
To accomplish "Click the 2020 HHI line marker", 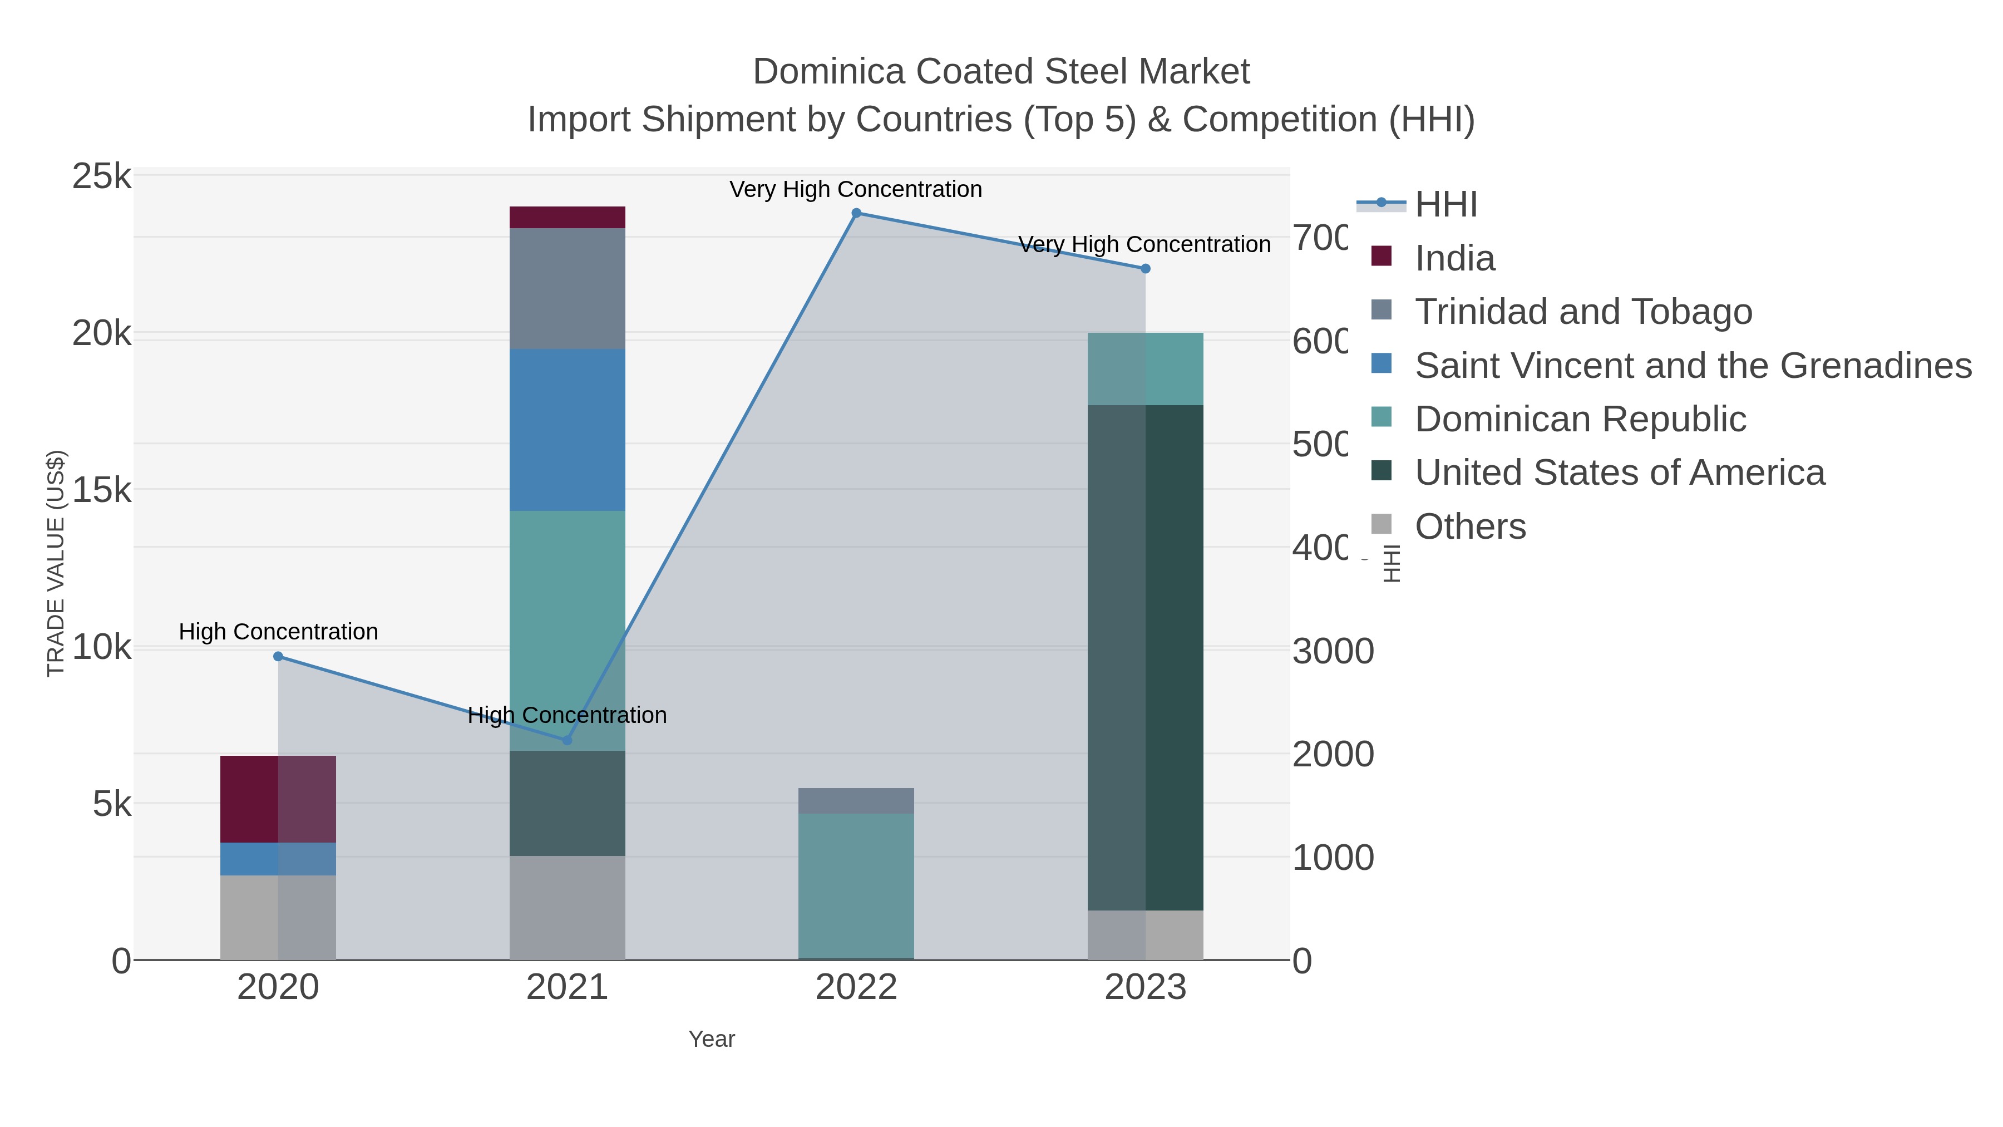I will pos(278,657).
